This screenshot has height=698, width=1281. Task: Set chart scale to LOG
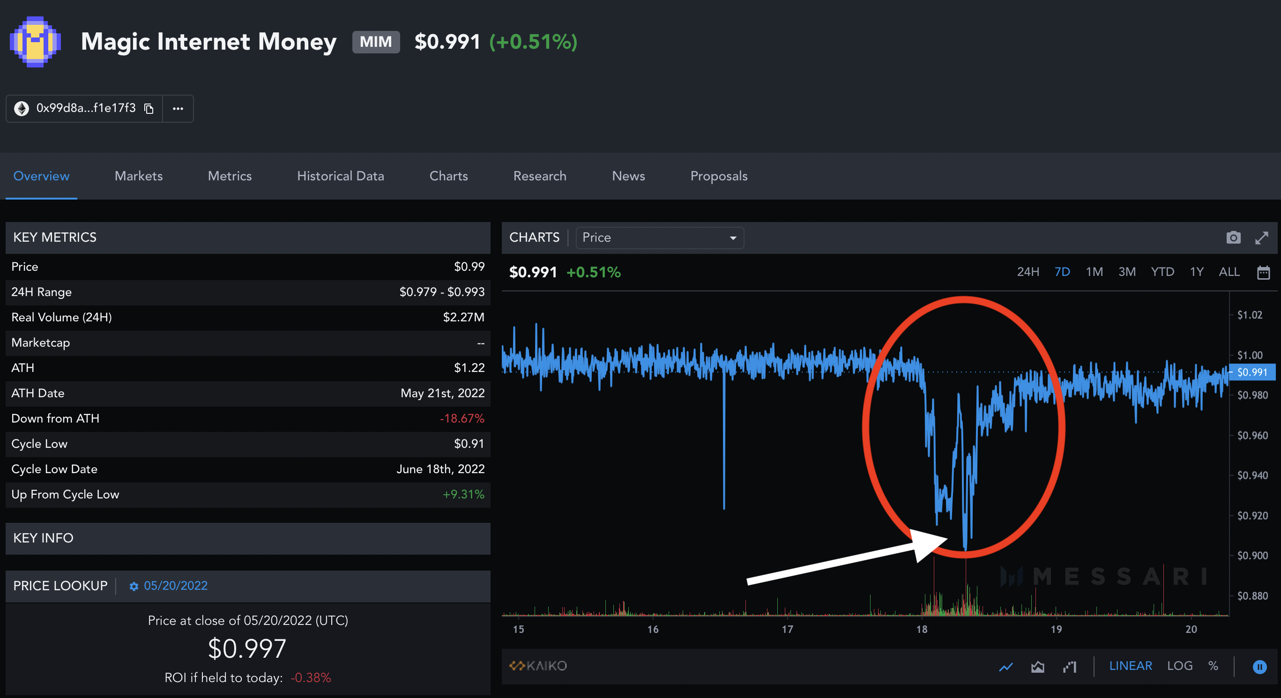coord(1179,666)
